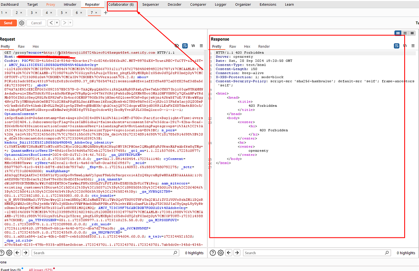419x271 pixels.
Task: Select side-by-side layout view
Action: tap(398, 33)
